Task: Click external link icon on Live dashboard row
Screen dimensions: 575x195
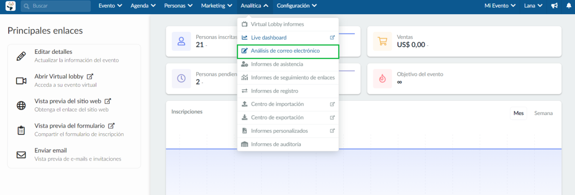Action: 332,37
